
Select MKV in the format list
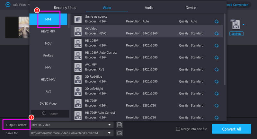click(49, 67)
